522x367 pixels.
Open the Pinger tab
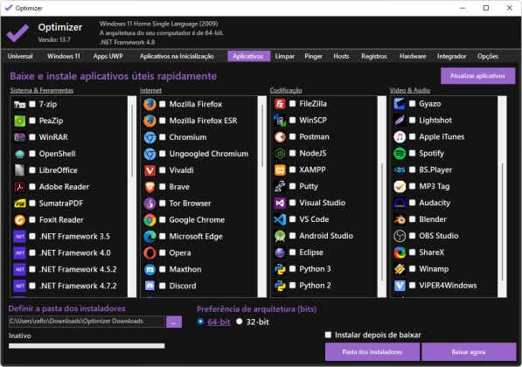point(314,56)
